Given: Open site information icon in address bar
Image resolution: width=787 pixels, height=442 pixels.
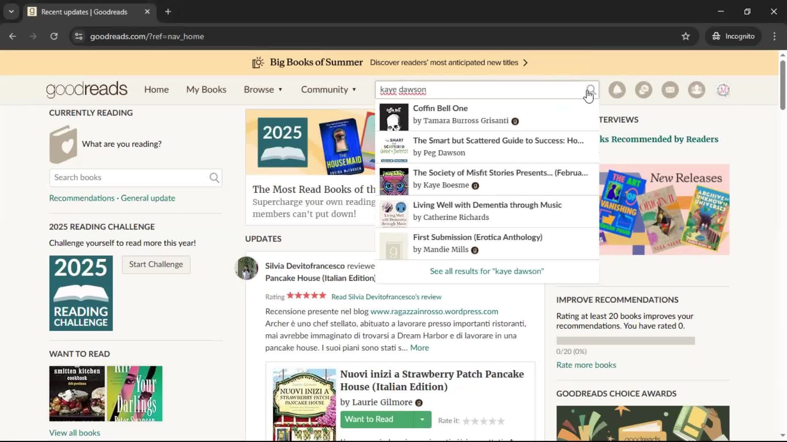Looking at the screenshot, I should click(x=79, y=36).
